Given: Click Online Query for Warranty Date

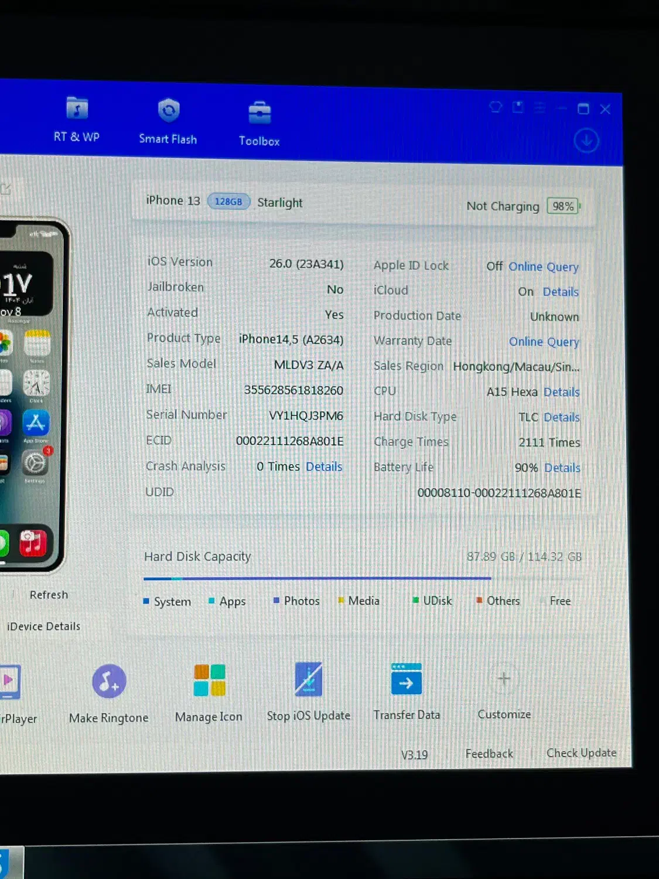Looking at the screenshot, I should (544, 342).
